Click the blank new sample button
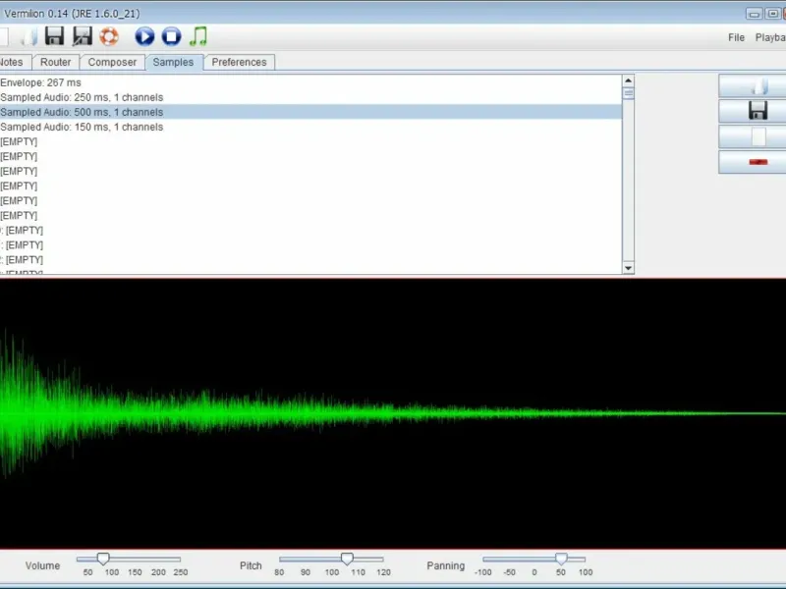The image size is (786, 589). 757,136
